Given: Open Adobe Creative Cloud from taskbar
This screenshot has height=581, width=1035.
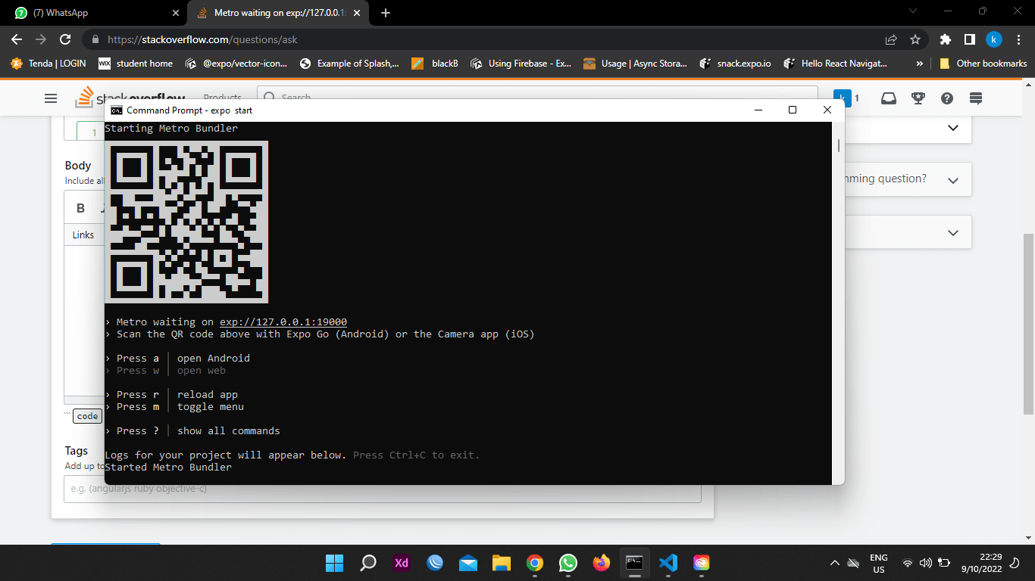Looking at the screenshot, I should (701, 563).
